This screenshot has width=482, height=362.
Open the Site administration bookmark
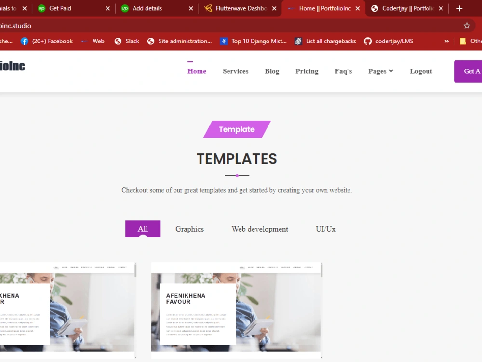[x=179, y=41]
